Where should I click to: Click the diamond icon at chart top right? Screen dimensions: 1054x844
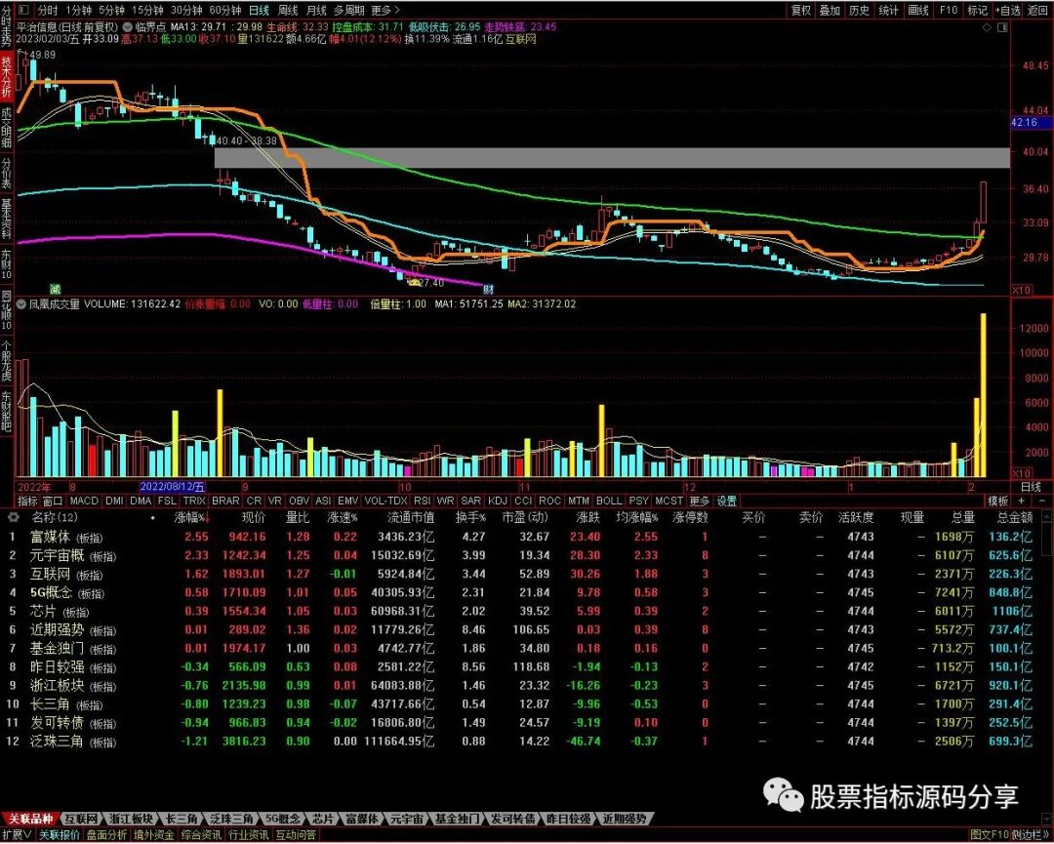[987, 27]
